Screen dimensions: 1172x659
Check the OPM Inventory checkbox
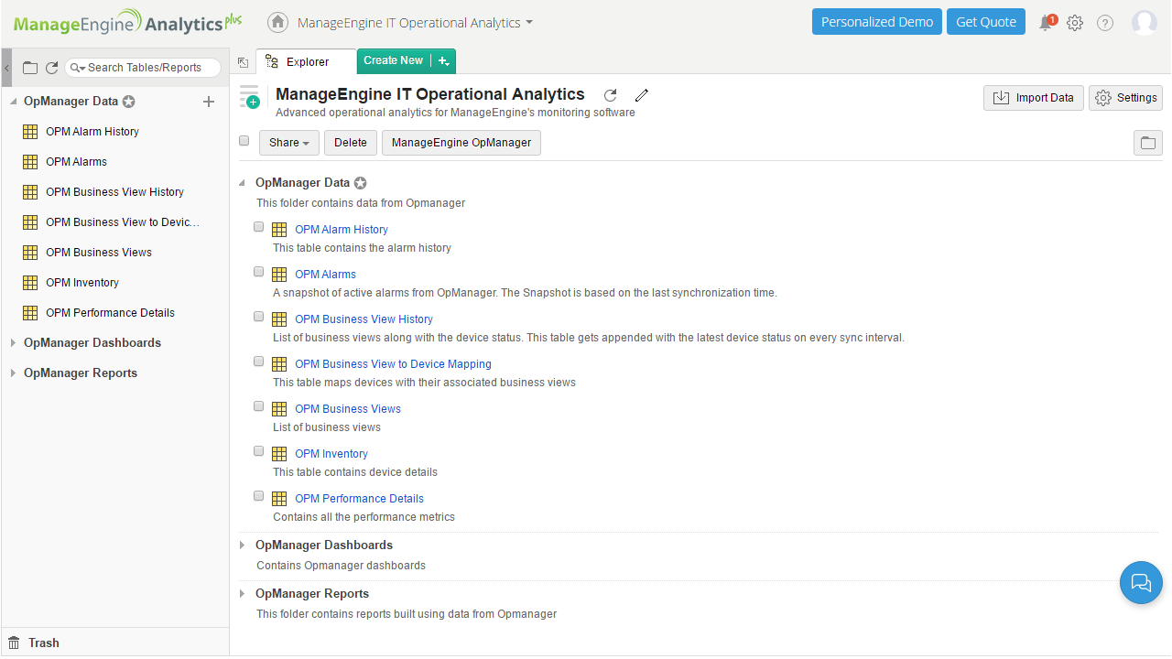point(259,451)
